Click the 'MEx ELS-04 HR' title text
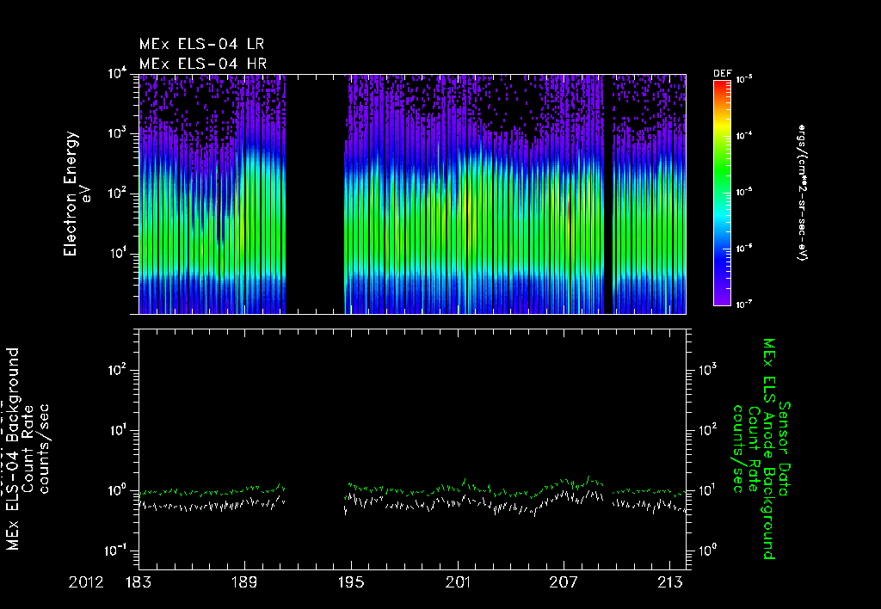 click(203, 64)
